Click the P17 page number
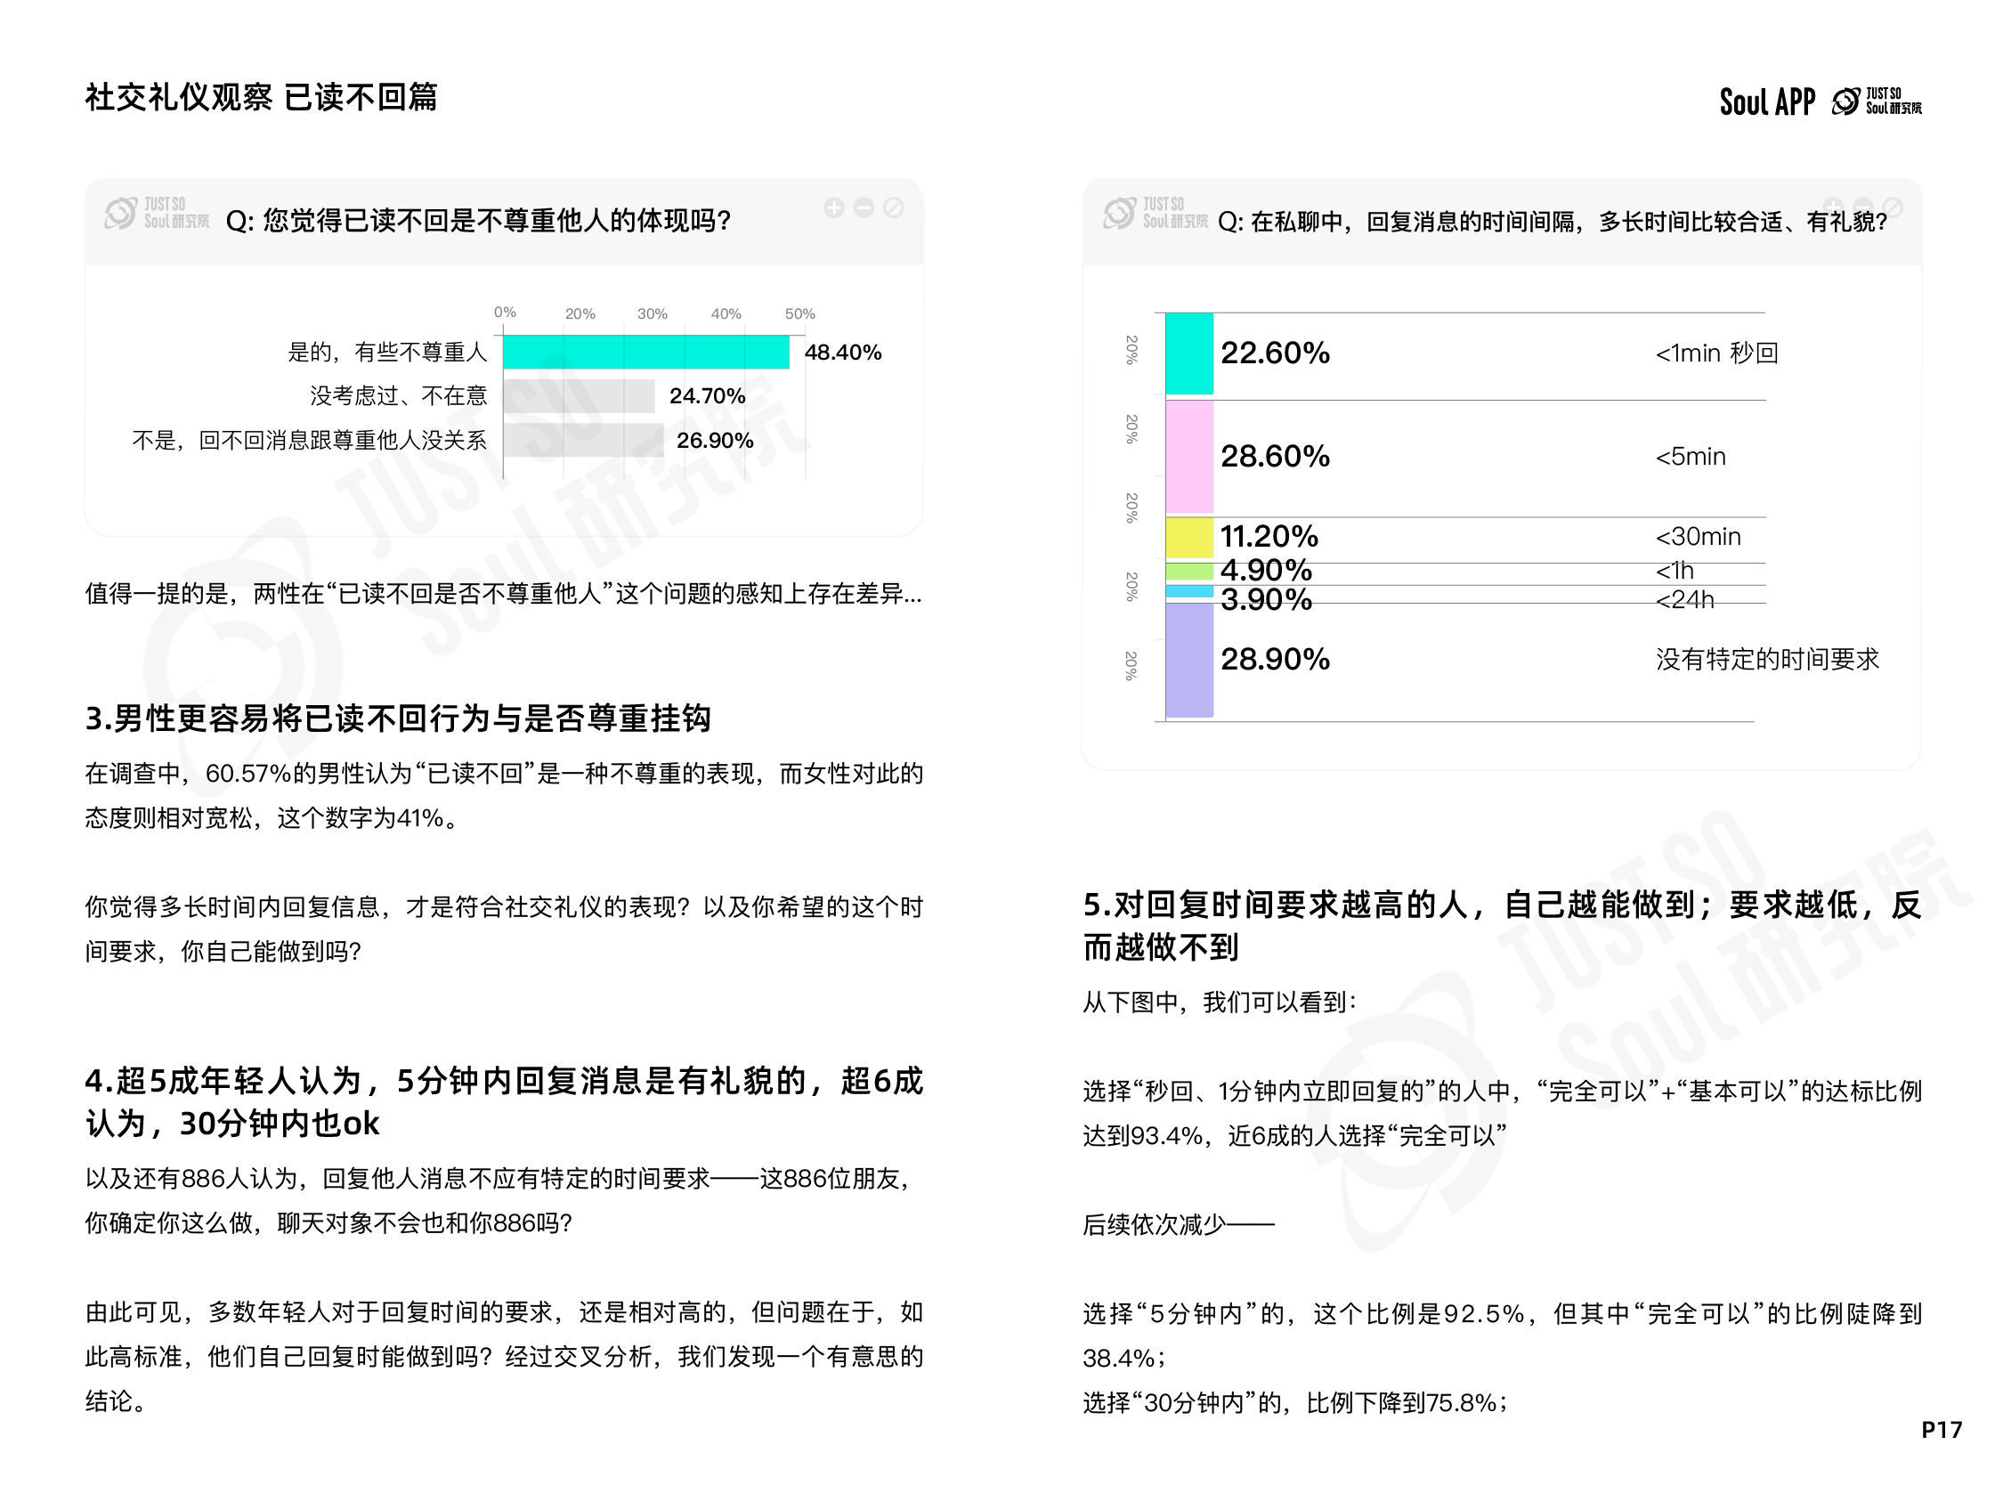 (1941, 1431)
